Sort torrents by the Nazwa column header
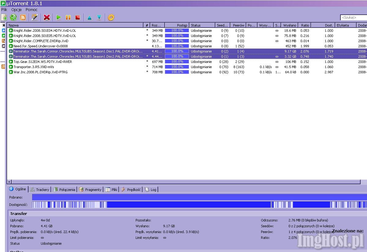 tap(75, 25)
